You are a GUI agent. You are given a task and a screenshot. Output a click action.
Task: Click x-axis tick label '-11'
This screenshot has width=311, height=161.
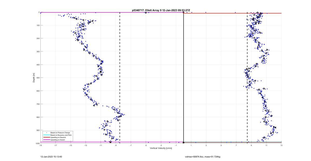click(101, 145)
